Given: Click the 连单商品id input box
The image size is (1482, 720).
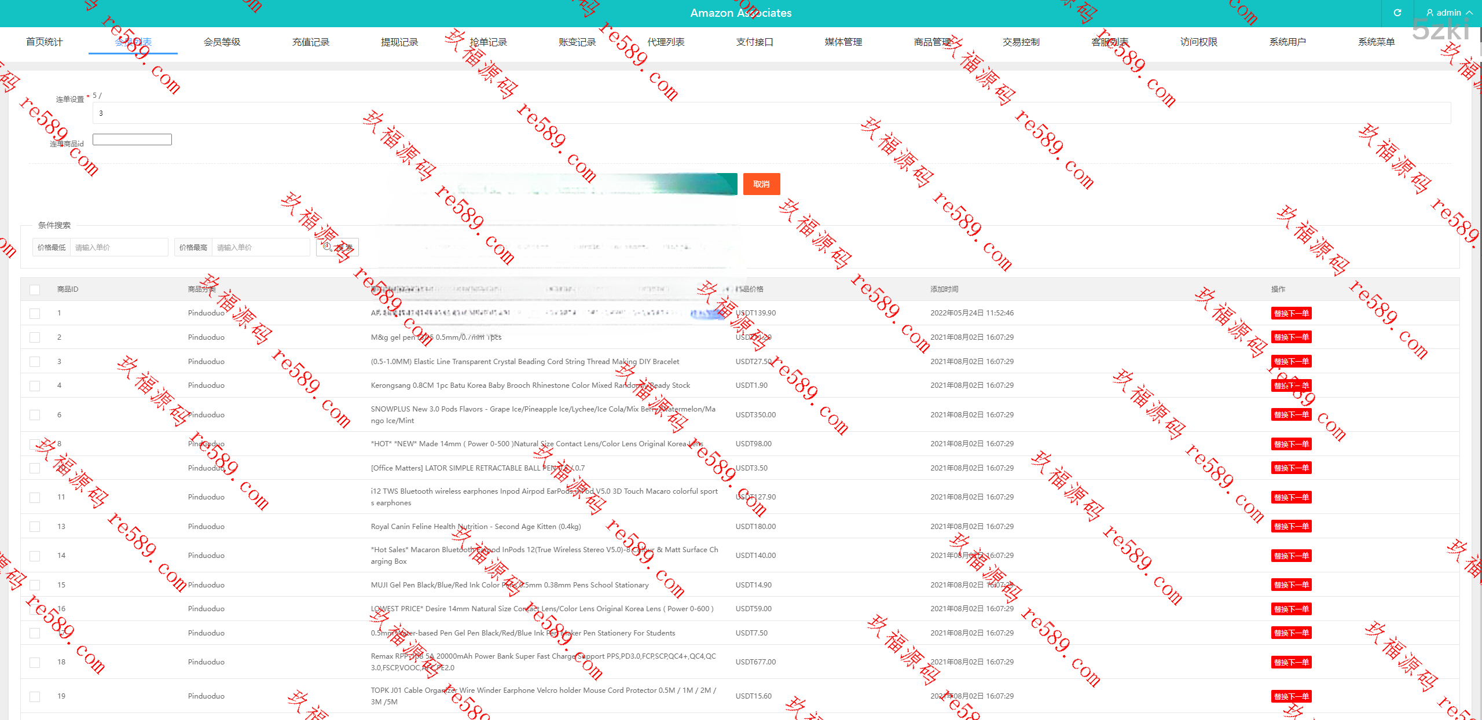Looking at the screenshot, I should (132, 139).
